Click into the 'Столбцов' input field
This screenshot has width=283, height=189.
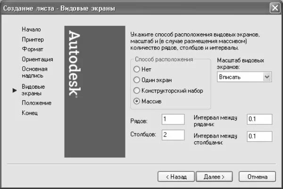pos(173,135)
